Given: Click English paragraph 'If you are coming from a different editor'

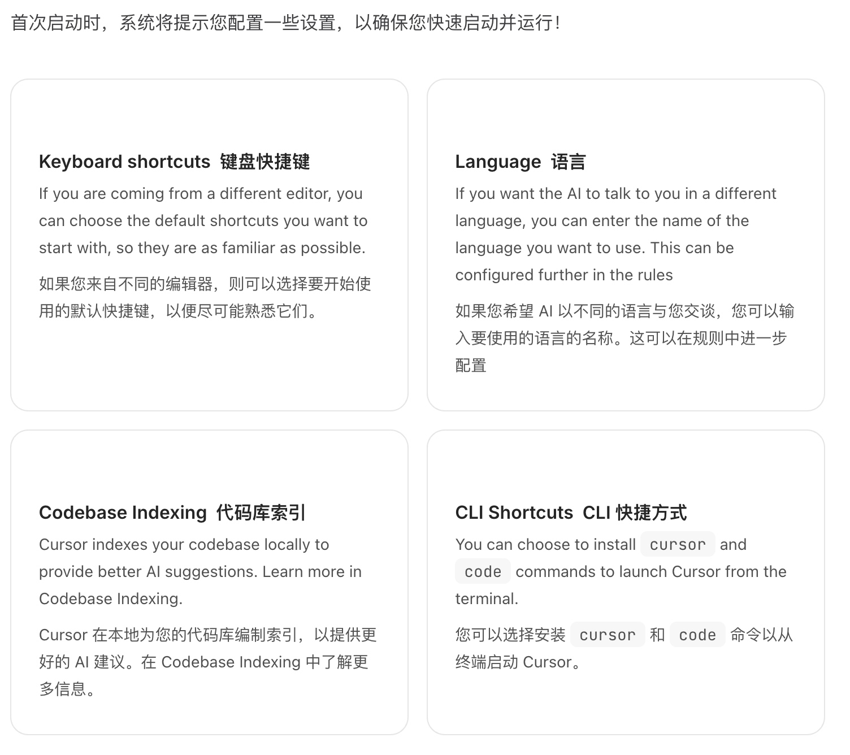Looking at the screenshot, I should 203,220.
